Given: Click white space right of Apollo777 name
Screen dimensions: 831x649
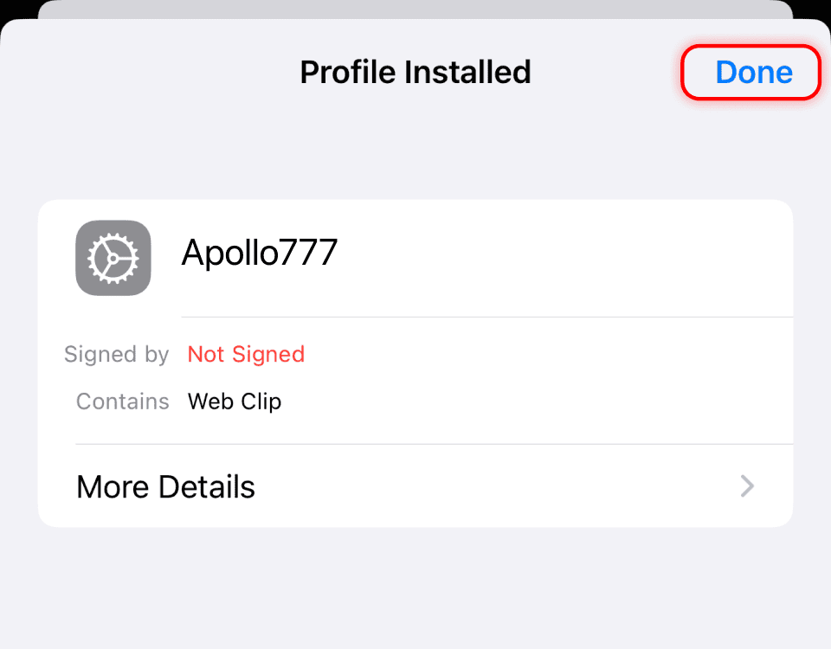Looking at the screenshot, I should 563,253.
